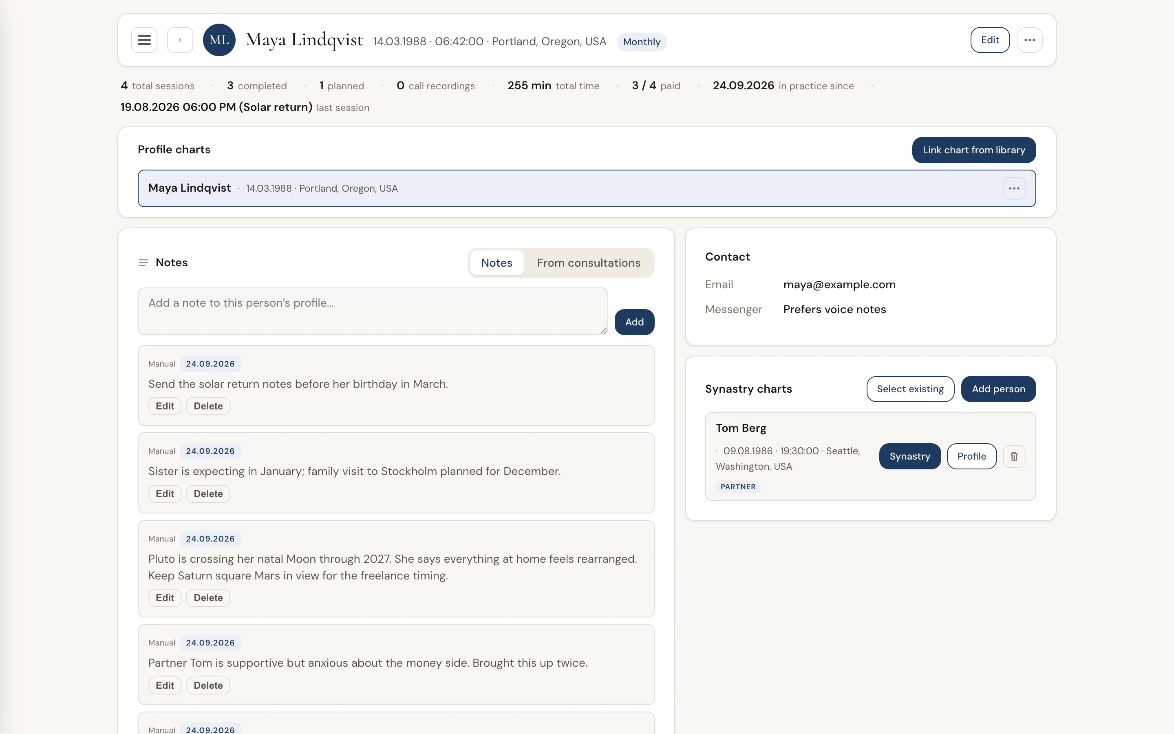
Task: Click the 1 planned stat
Action: click(x=342, y=86)
